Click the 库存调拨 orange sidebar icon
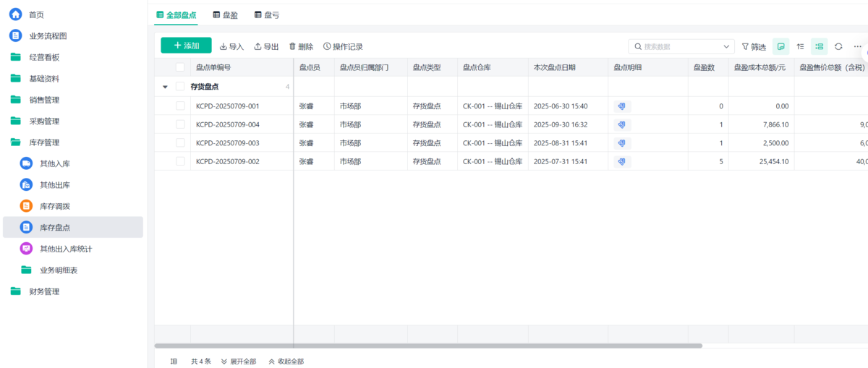868x368 pixels. tap(26, 206)
